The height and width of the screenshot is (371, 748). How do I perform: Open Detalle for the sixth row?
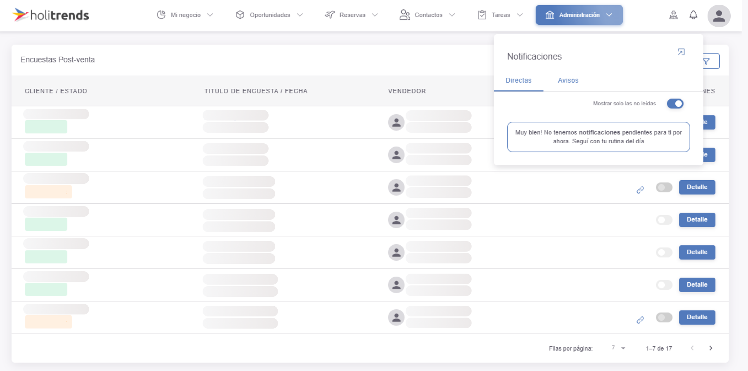click(x=697, y=285)
